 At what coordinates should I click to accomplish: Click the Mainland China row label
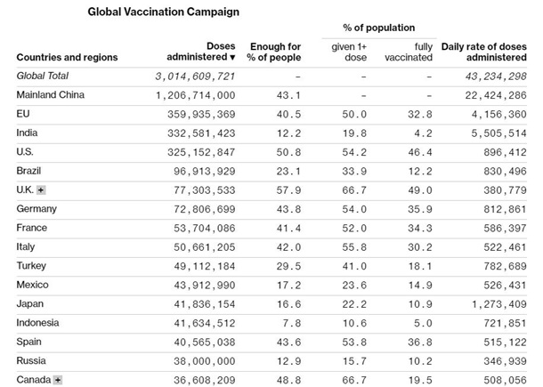click(51, 95)
